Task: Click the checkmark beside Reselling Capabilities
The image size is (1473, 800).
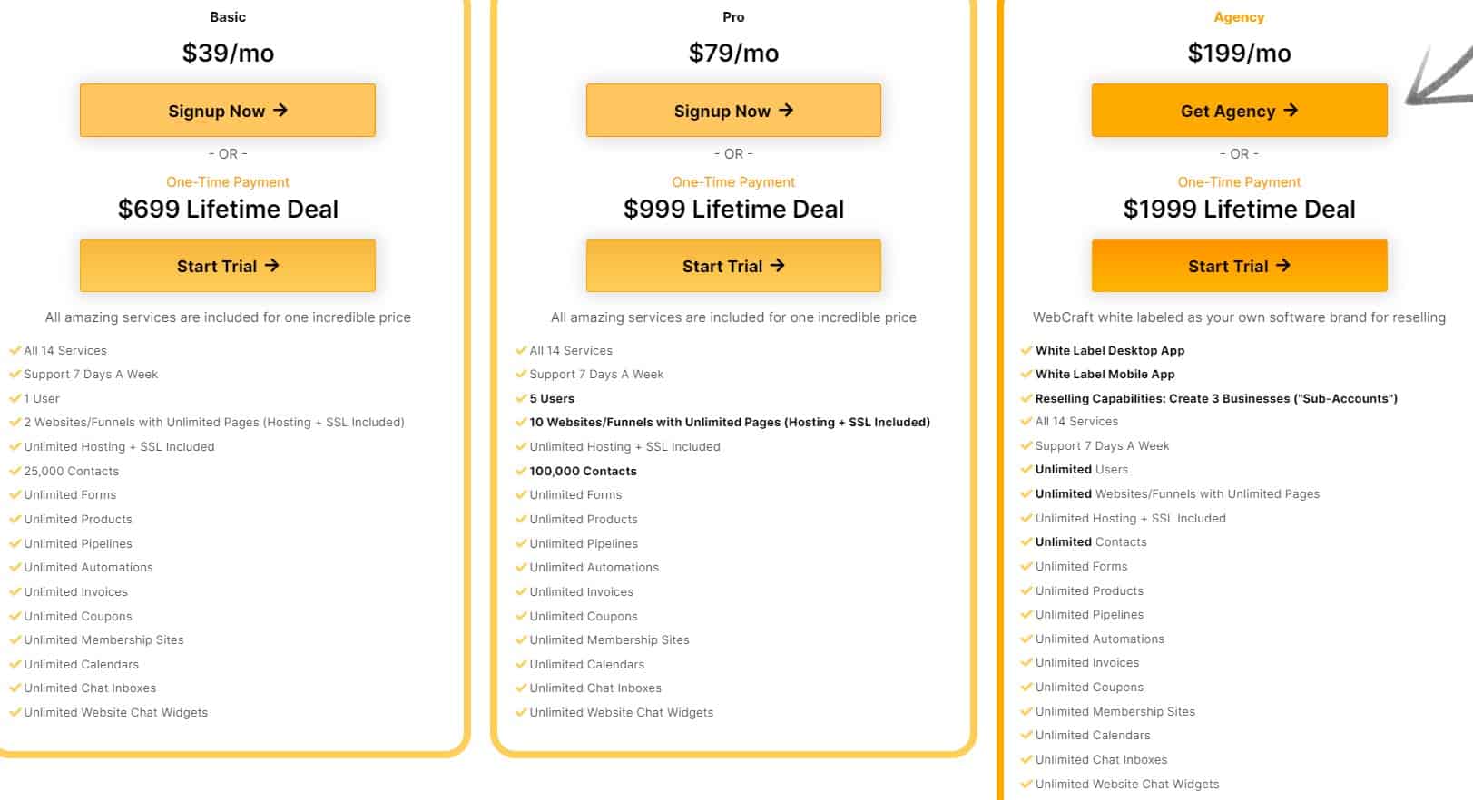Action: (1026, 398)
